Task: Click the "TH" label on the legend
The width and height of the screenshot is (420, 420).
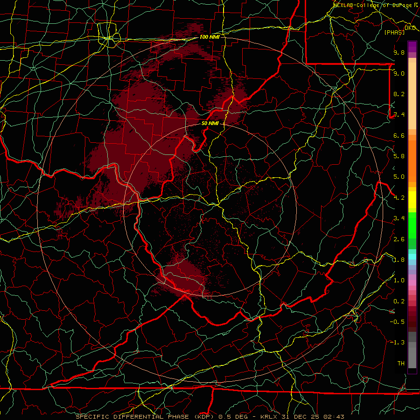Action: [x=401, y=364]
